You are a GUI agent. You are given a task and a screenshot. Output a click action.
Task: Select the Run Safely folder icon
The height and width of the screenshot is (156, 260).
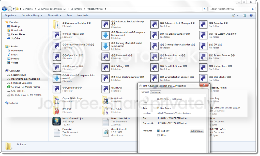(105, 111)
